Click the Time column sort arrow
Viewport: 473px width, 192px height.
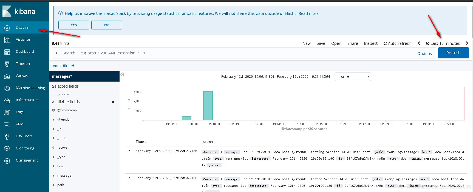click(146, 142)
